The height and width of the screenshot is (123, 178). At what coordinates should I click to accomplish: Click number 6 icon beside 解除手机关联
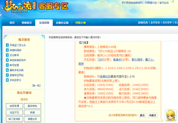click(x=7, y=70)
